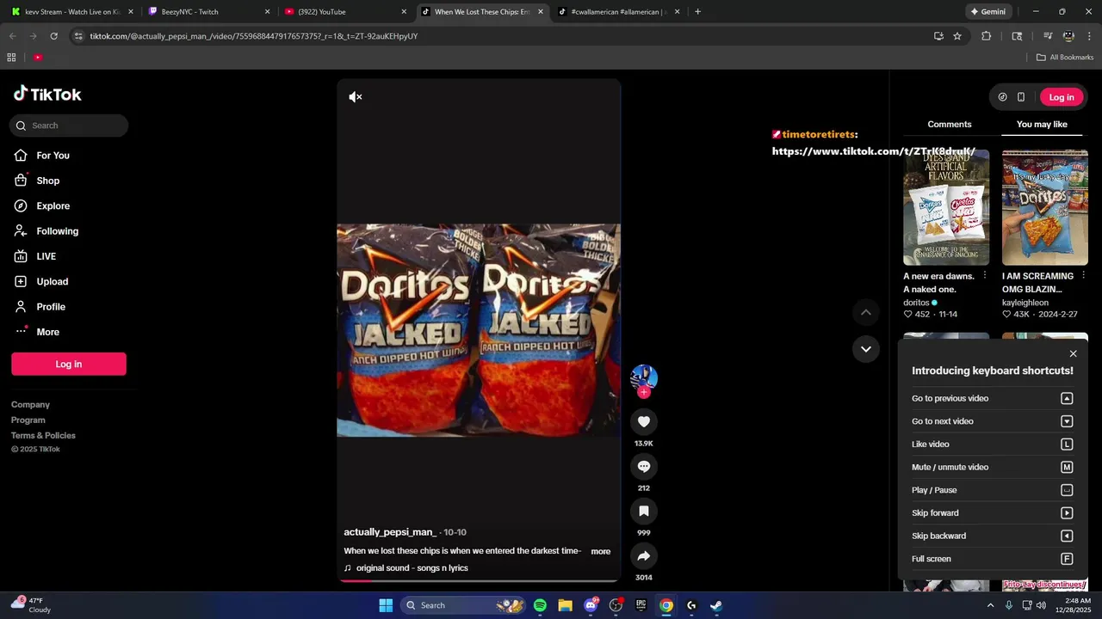The width and height of the screenshot is (1102, 619).
Task: Click the video progress bar
Action: (479, 580)
